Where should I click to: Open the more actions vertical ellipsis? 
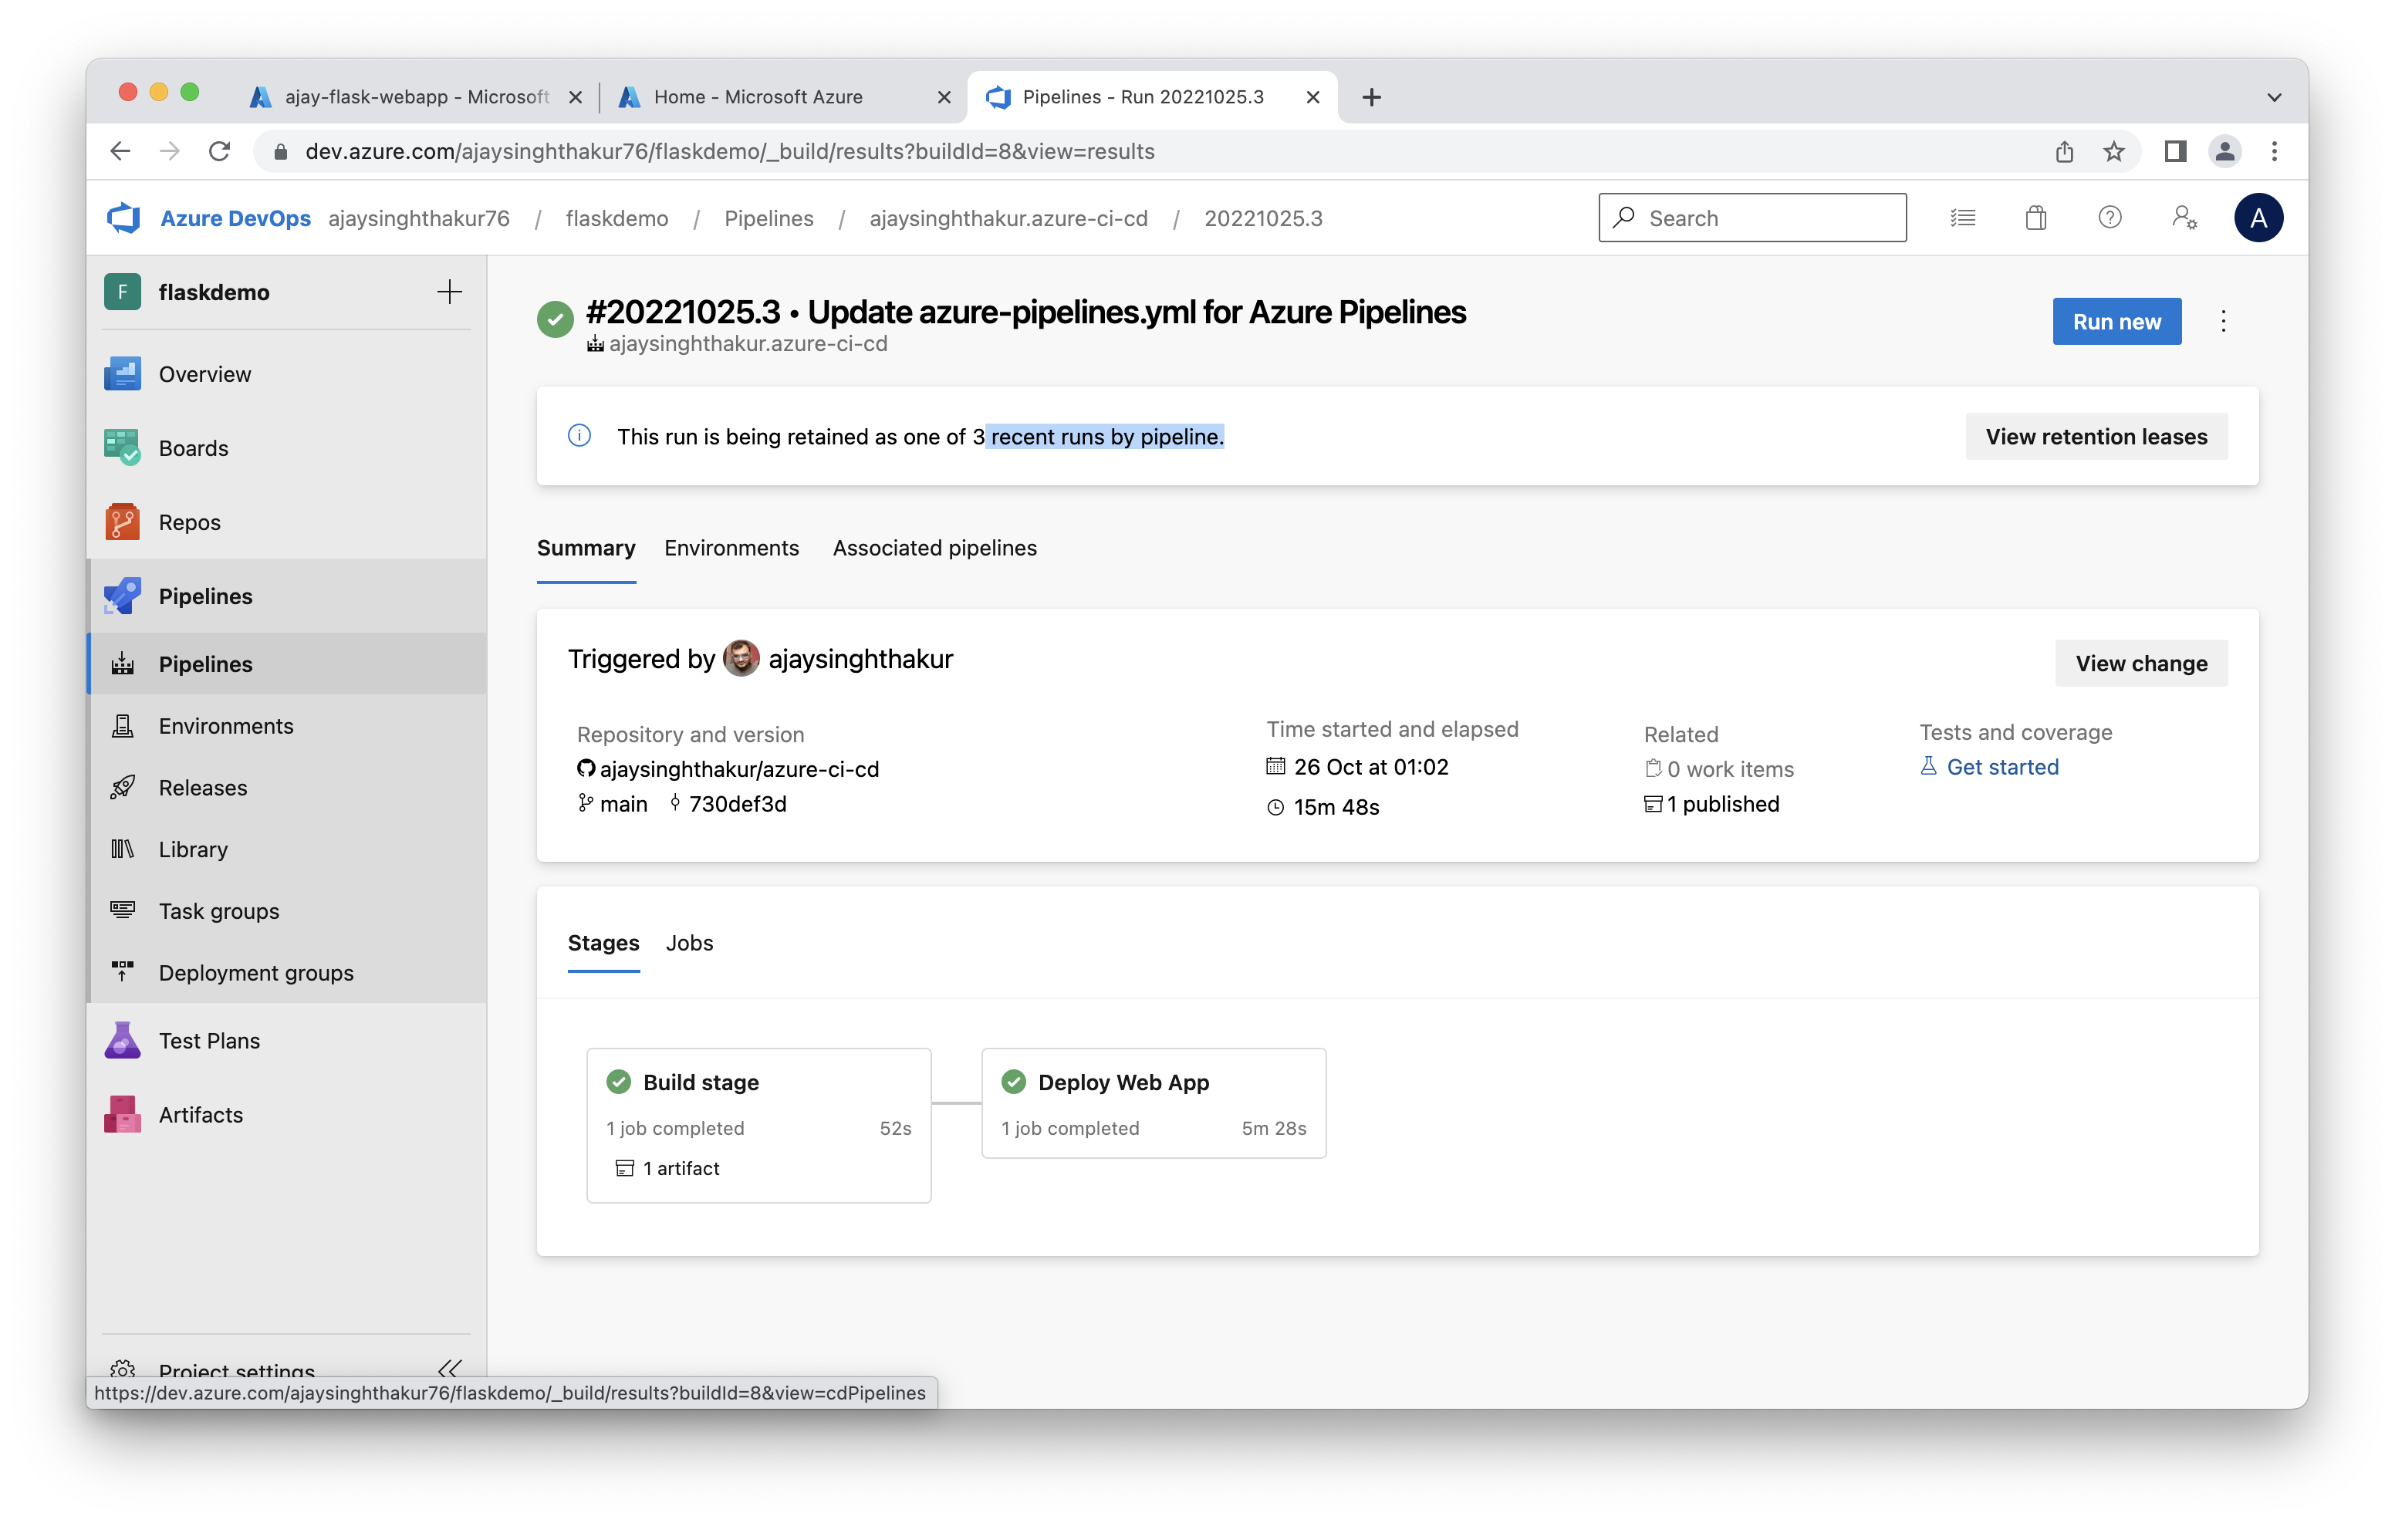point(2223,321)
